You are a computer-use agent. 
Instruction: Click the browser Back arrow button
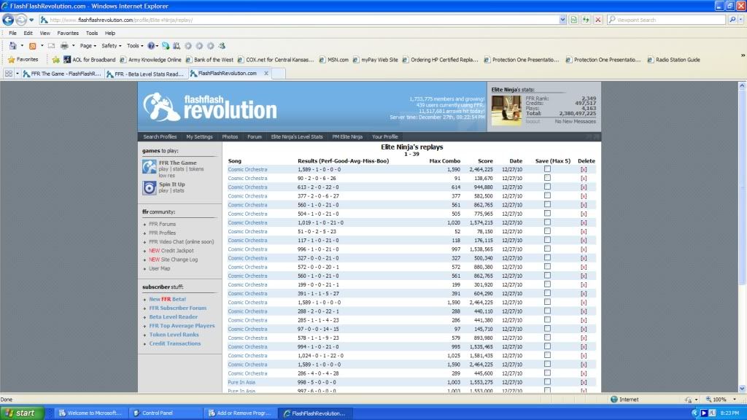click(x=7, y=20)
